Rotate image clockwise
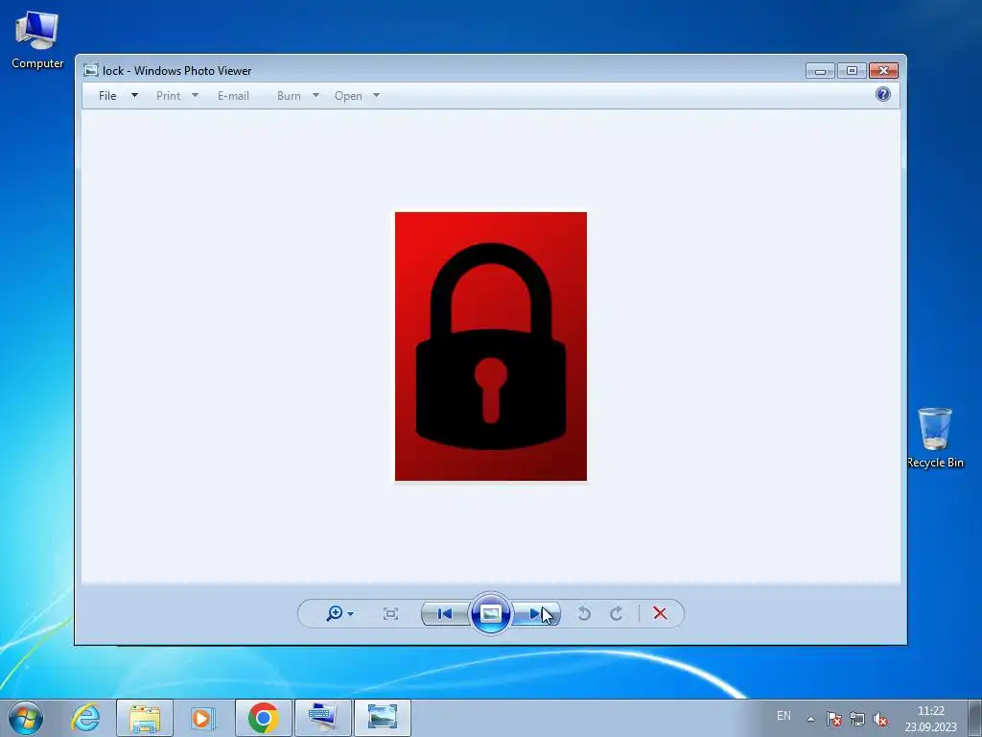This screenshot has height=737, width=982. [617, 613]
